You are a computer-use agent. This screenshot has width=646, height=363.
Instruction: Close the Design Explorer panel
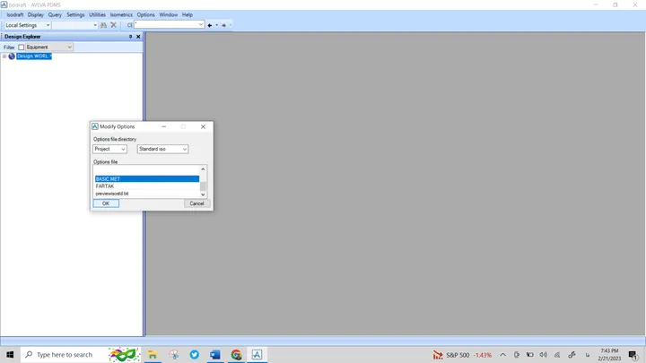(x=138, y=37)
